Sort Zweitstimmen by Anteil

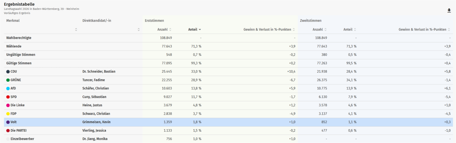[x=355, y=30]
